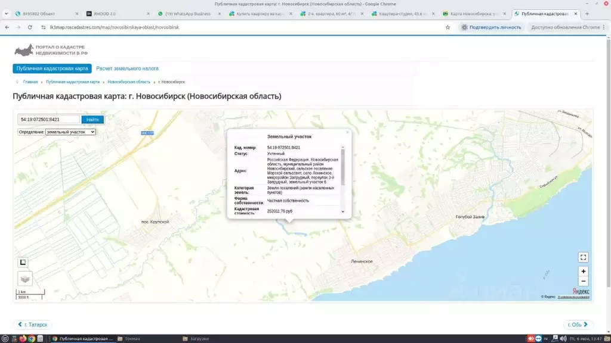Open the Определение land plot type dropdown
The height and width of the screenshot is (343, 611).
point(70,132)
